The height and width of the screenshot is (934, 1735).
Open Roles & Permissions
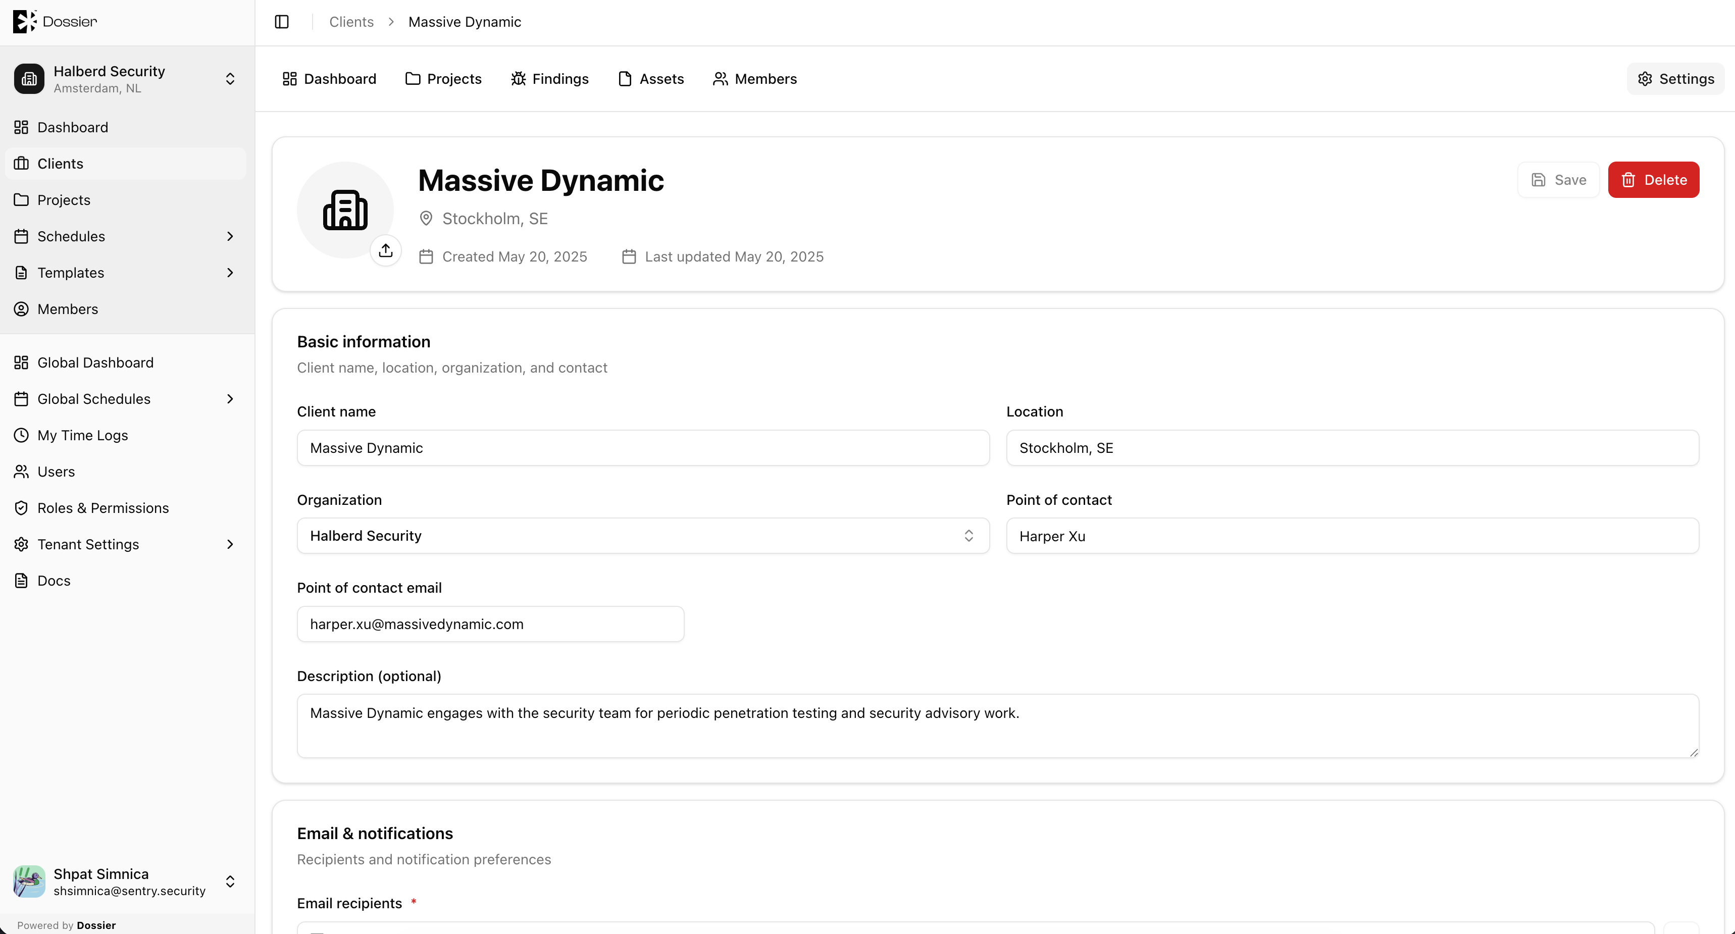pos(126,508)
